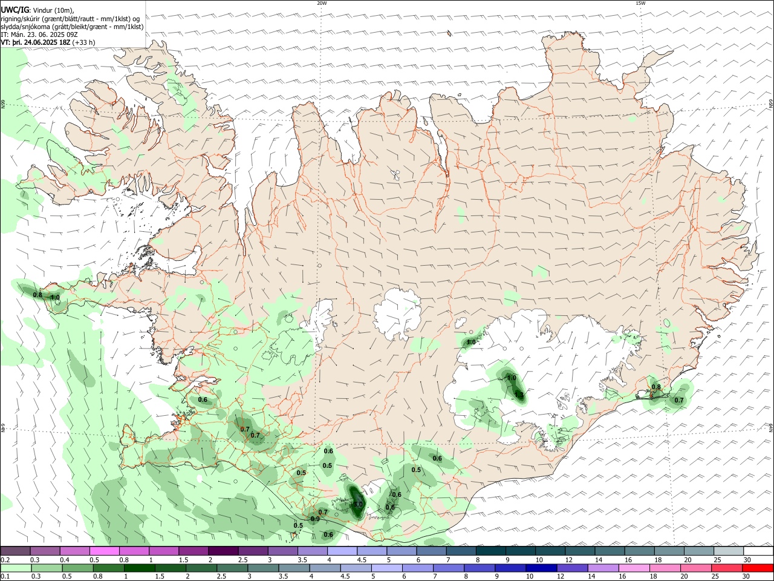Click the bright red 30 swatch in lower legend row
Image resolution: width=774 pixels, height=581 pixels.
pos(758,568)
